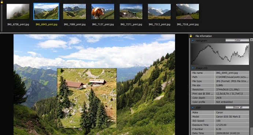Open thumbnail IMG_7513_print.jpg
Screen dimensions: 253x135
(159, 11)
